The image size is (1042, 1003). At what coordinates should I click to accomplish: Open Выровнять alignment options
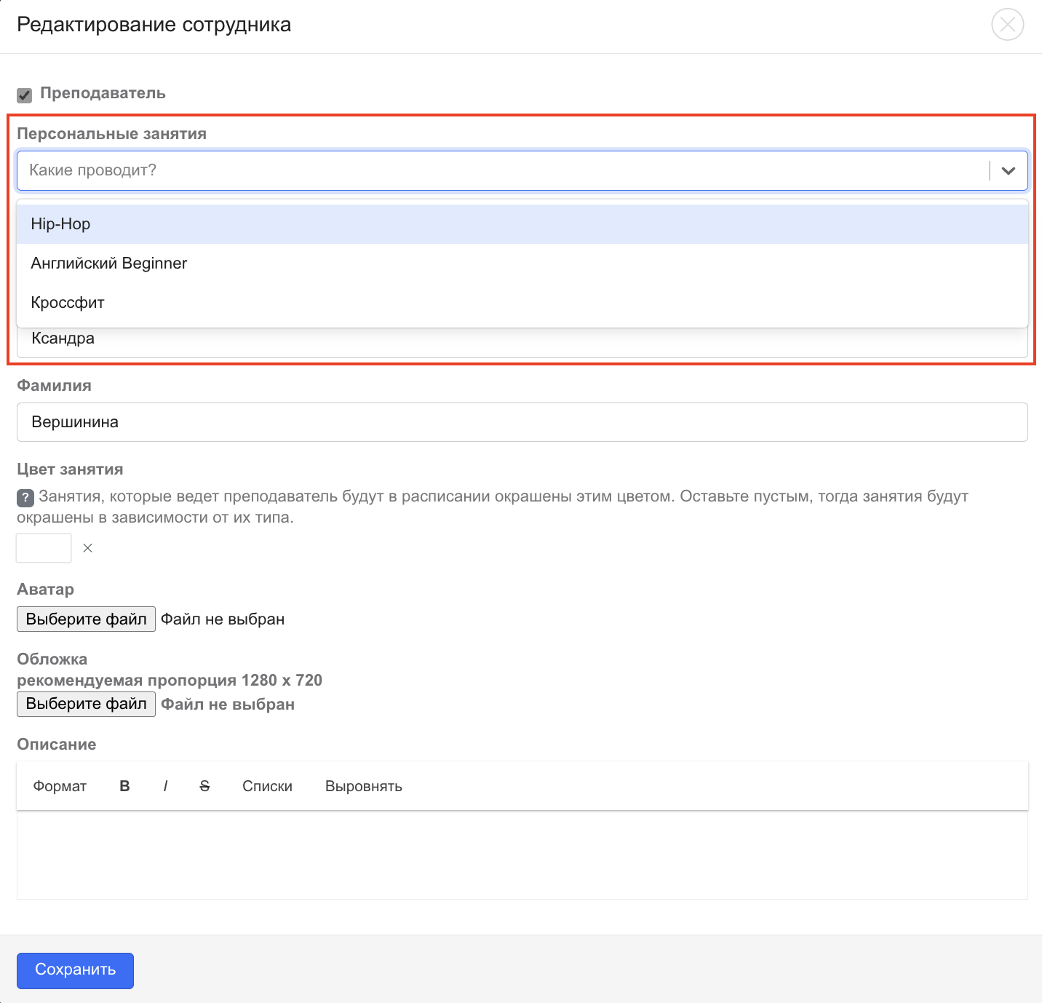(363, 787)
